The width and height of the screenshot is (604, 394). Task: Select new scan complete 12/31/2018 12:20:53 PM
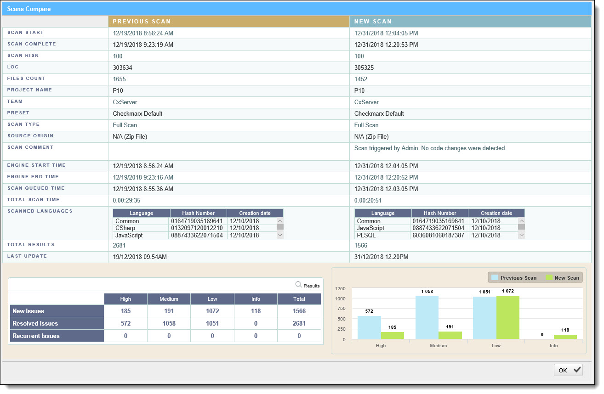click(x=386, y=45)
